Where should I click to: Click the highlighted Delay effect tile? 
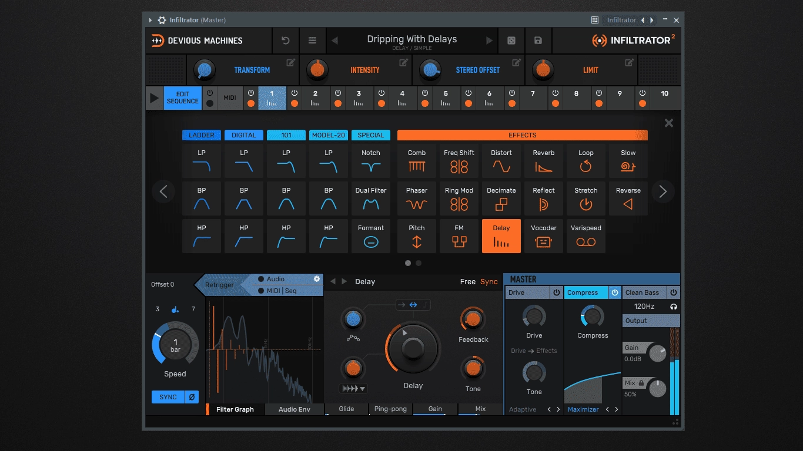click(501, 236)
